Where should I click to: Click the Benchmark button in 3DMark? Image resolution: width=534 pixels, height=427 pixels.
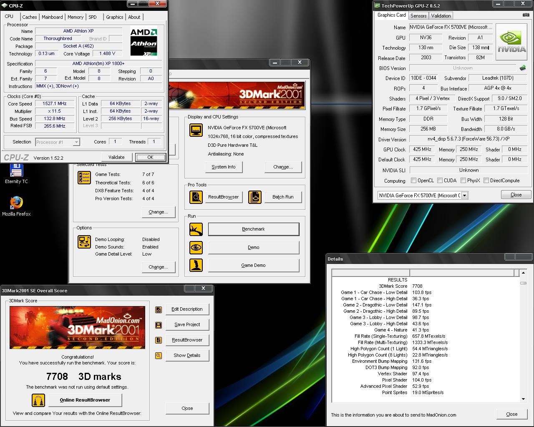[254, 229]
